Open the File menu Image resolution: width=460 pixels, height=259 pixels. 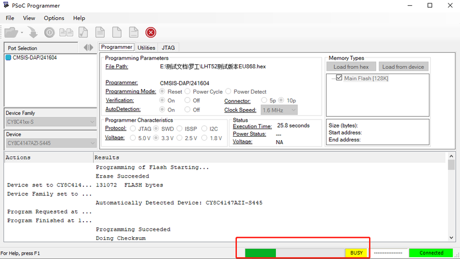coord(10,18)
